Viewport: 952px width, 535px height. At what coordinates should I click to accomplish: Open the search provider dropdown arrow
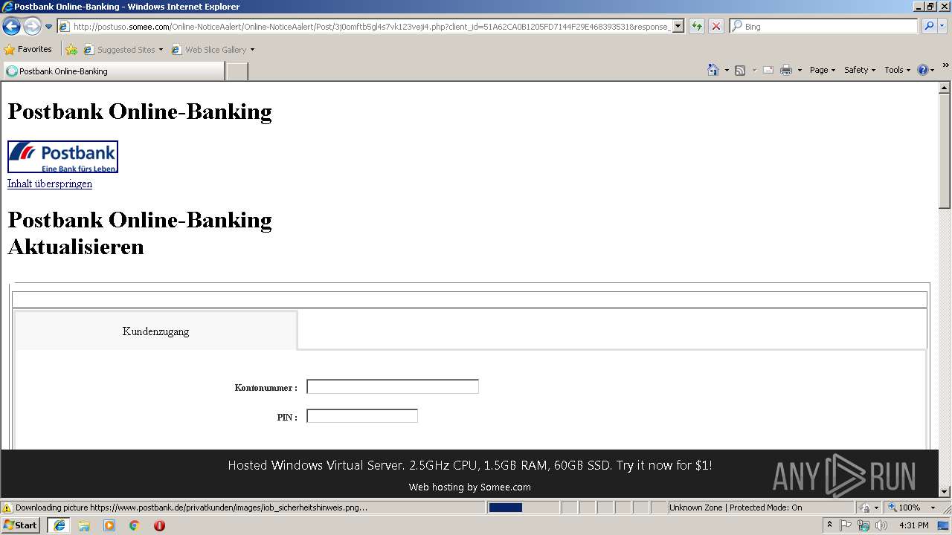(942, 27)
